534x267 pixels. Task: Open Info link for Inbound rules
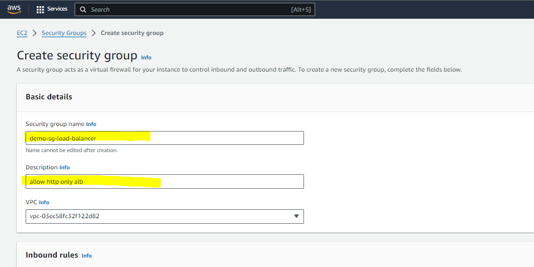pos(86,255)
